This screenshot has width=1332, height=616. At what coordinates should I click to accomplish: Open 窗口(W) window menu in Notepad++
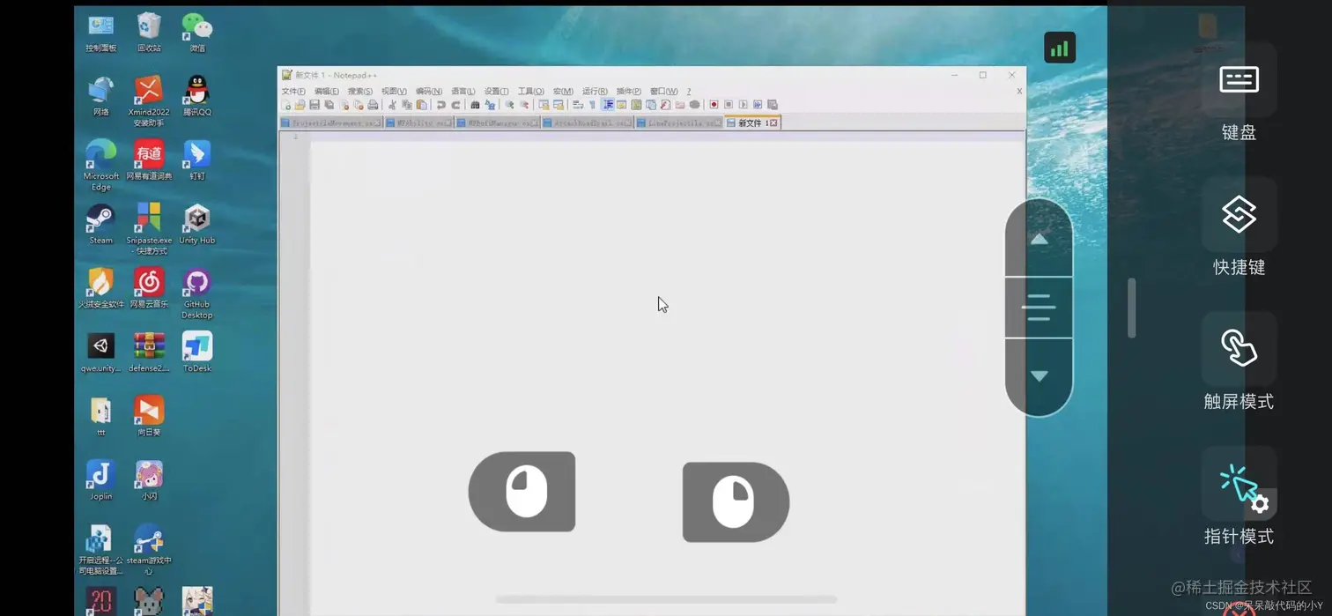[x=664, y=92]
